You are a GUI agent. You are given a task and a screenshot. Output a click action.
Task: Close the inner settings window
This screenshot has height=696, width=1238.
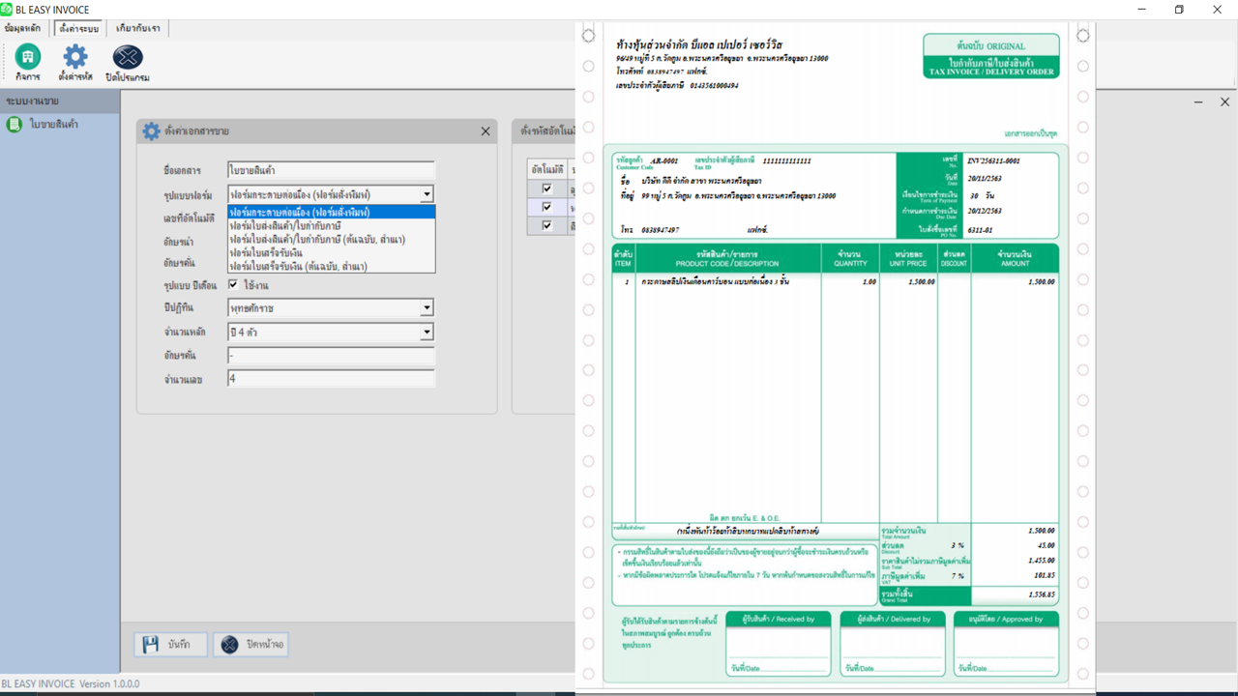(1224, 101)
